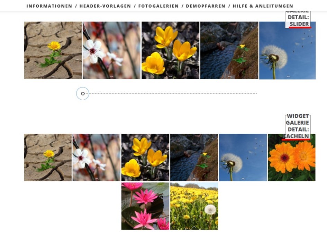Viewport: 327px width, 233px height.
Task: Open the HEADER-VORLAGEN menu item
Action: (x=105, y=6)
